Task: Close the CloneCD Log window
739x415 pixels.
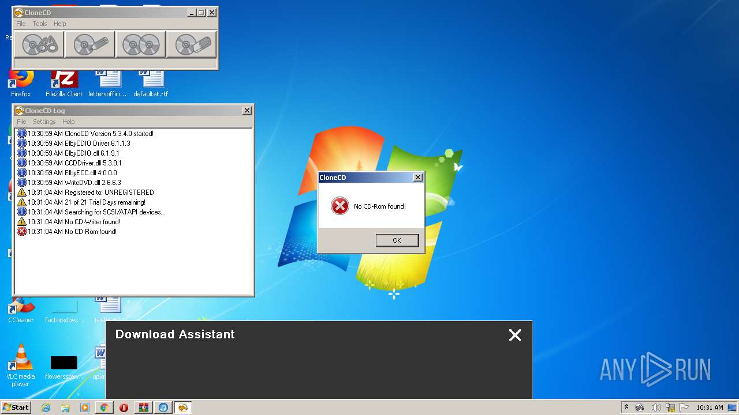Action: (247, 111)
